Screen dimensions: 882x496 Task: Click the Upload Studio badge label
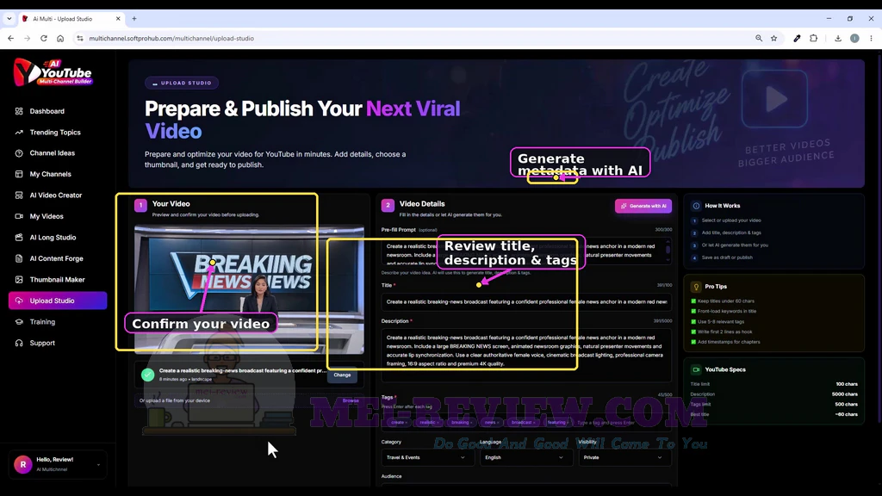click(182, 83)
